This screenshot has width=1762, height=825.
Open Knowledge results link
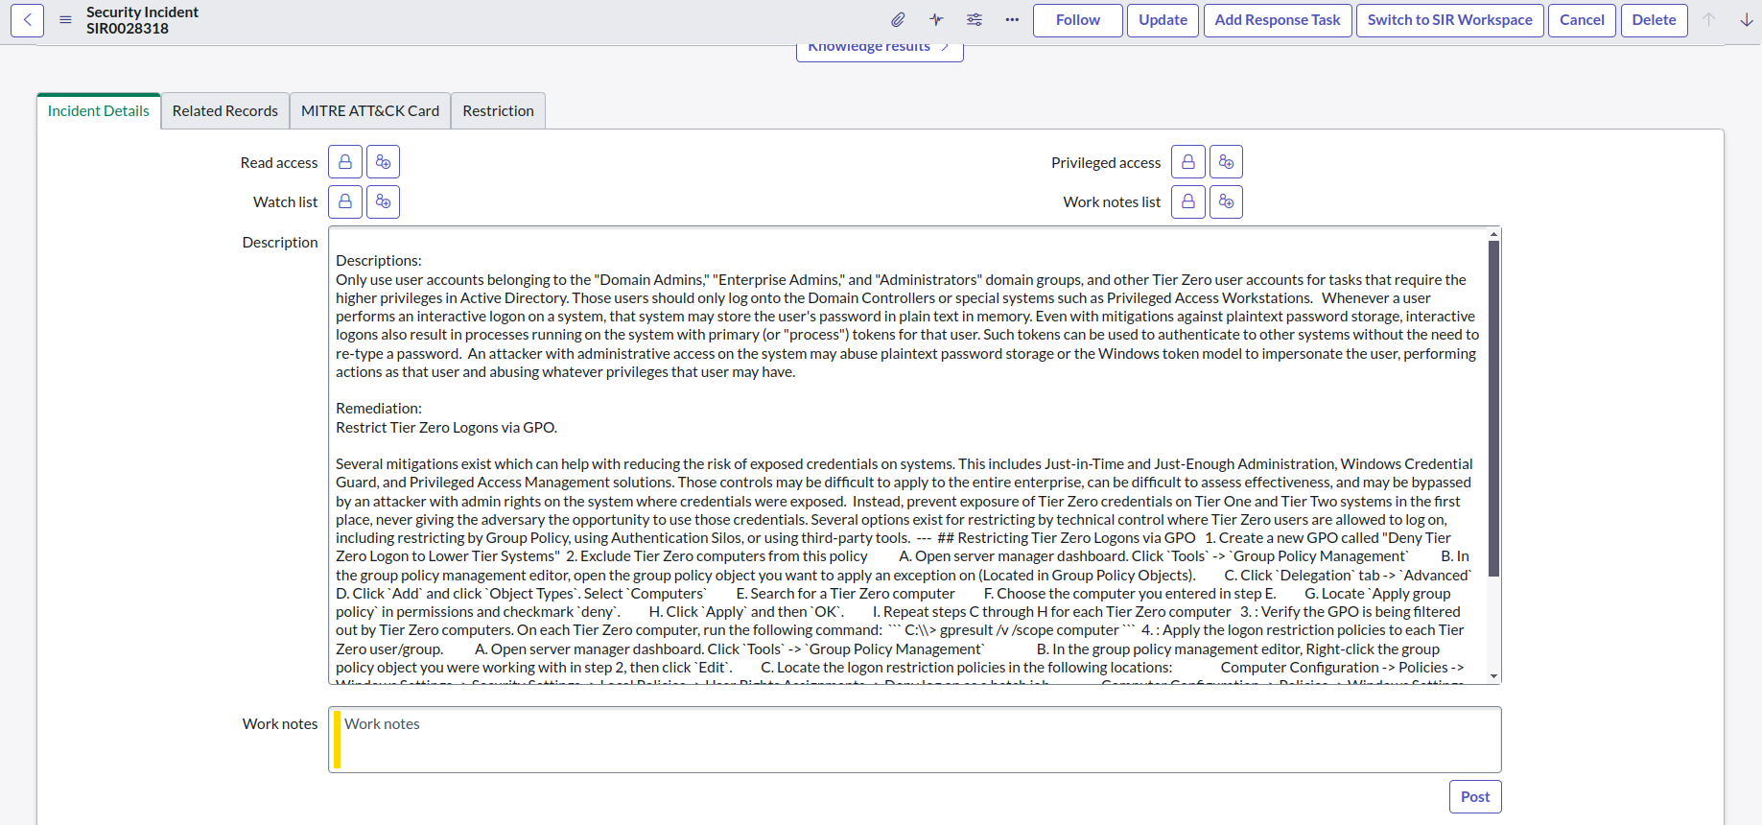point(880,50)
